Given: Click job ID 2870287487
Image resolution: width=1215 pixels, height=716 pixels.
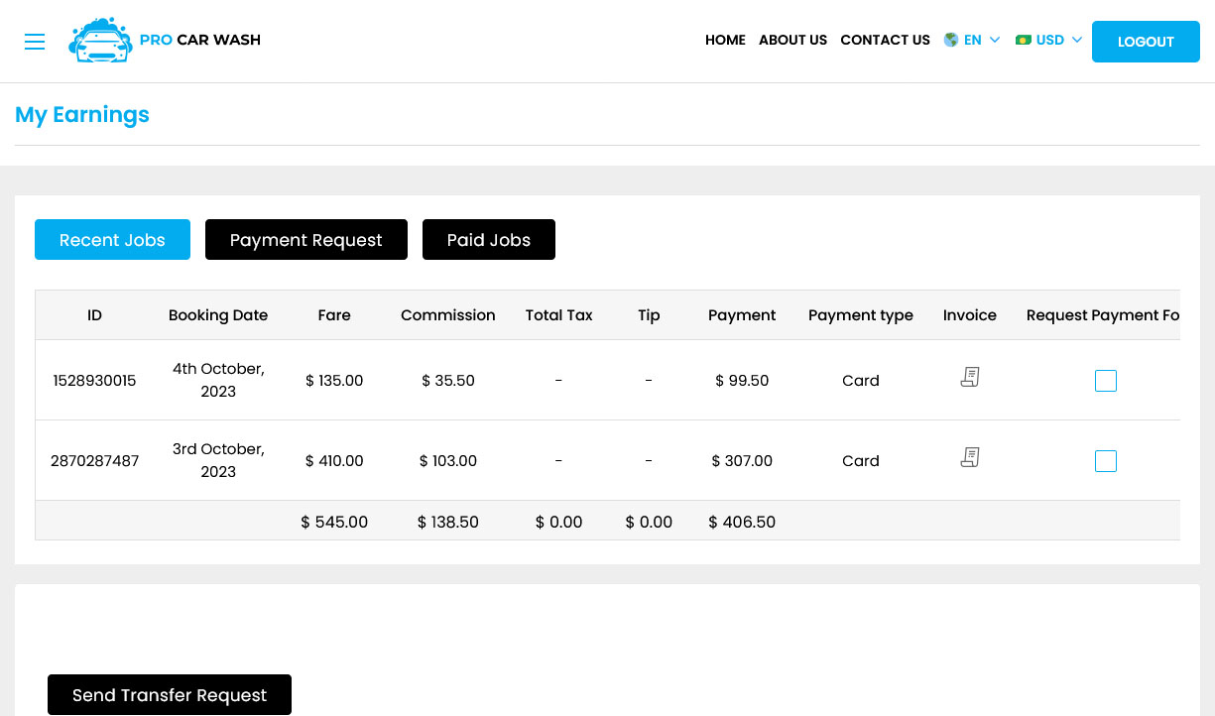Looking at the screenshot, I should [94, 461].
